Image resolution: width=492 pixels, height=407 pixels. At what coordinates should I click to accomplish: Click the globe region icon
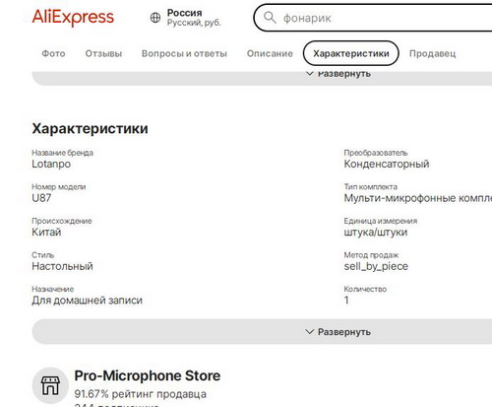point(155,18)
